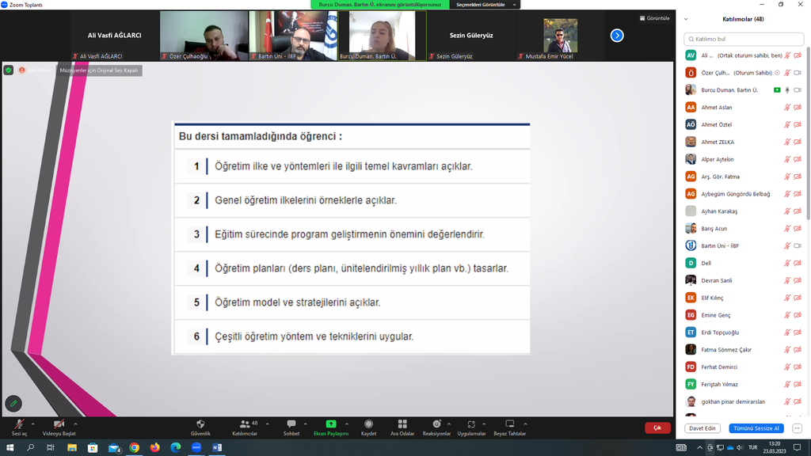
Task: Turn on camera with Videoyu Başlat
Action: 59,425
